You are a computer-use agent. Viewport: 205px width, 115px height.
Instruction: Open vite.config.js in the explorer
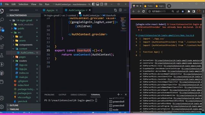[x=24, y=97]
